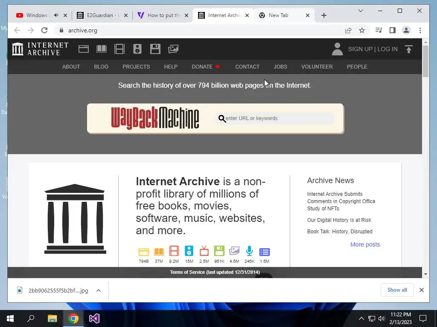This screenshot has width=437, height=327.
Task: Open the PEOPLE menu item
Action: [357, 67]
